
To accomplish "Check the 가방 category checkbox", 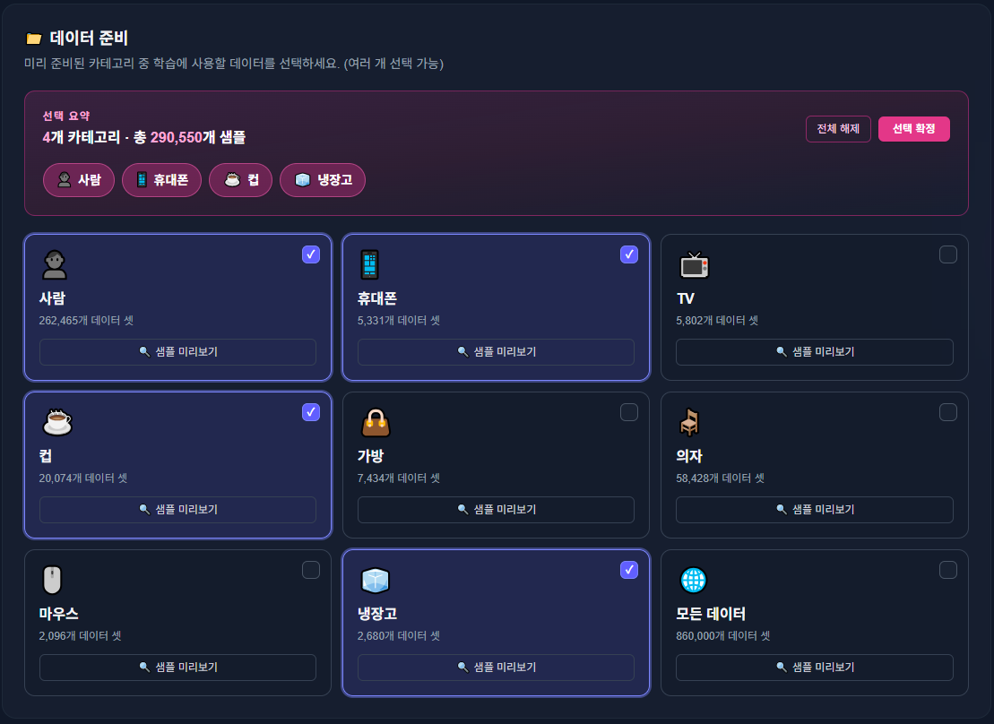I will click(629, 412).
